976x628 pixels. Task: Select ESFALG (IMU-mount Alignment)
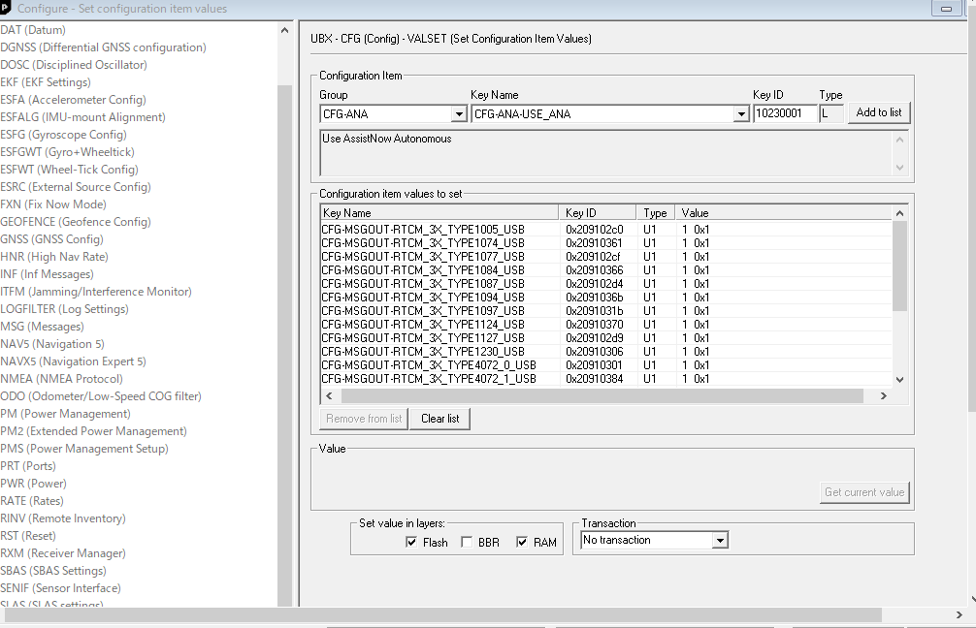(x=82, y=117)
